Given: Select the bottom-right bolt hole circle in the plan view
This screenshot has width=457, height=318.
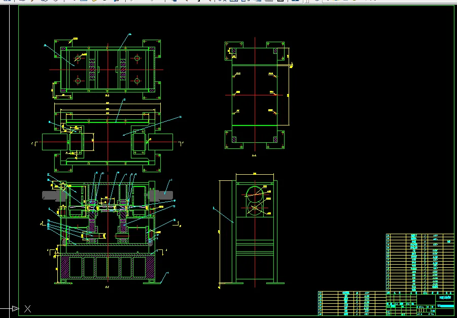Looking at the screenshot, I should click(137, 81).
